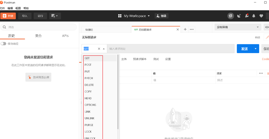The height and width of the screenshot is (139, 269).
Task: Open the satellite capture requests icon
Action: coord(239,16)
